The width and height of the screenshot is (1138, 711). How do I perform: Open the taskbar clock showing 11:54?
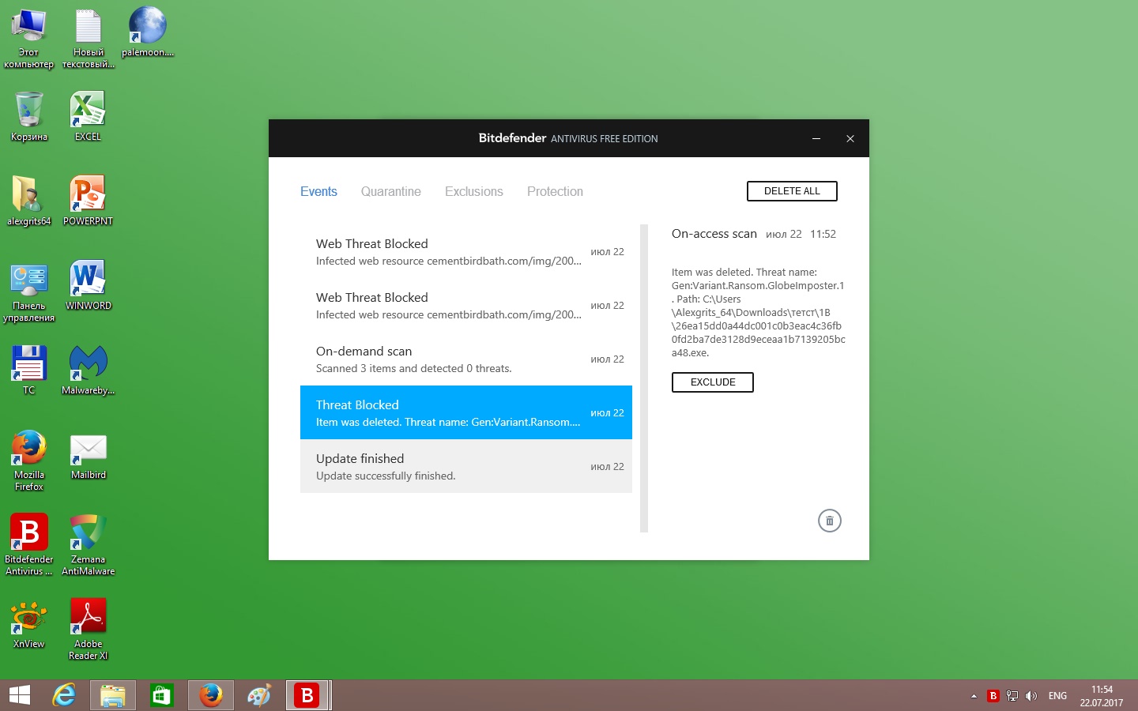[x=1102, y=696]
